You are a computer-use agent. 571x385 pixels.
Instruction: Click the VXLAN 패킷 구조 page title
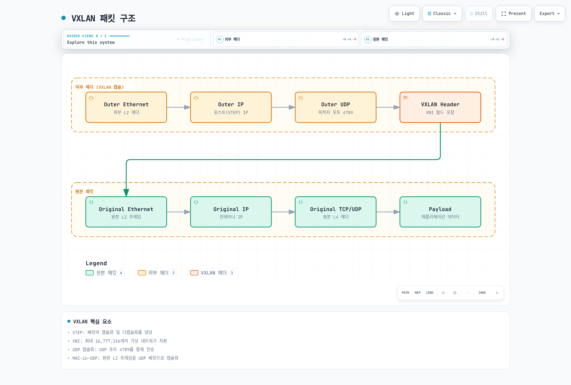[103, 18]
